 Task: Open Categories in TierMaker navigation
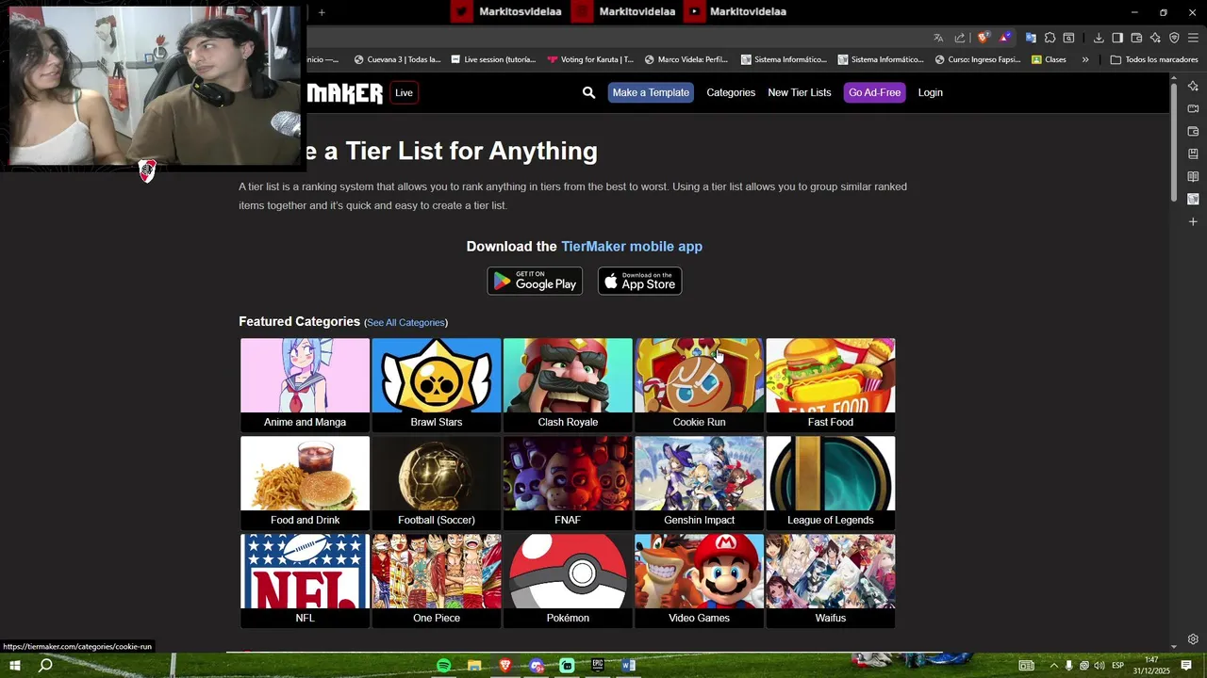[731, 92]
